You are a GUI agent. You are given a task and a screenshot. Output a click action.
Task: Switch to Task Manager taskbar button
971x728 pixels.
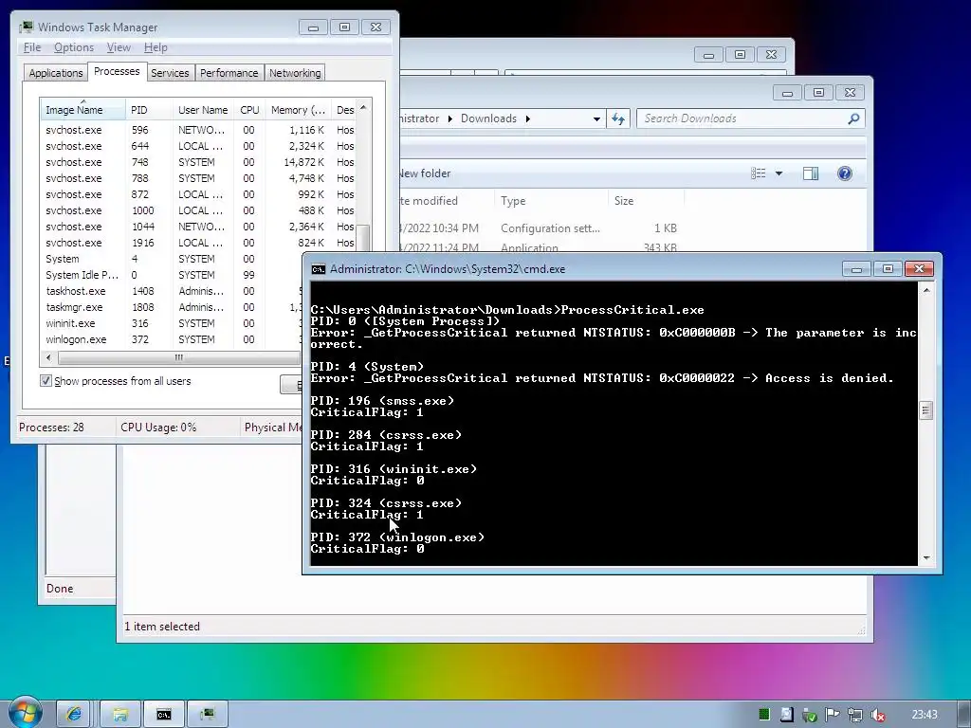pyautogui.click(x=208, y=715)
